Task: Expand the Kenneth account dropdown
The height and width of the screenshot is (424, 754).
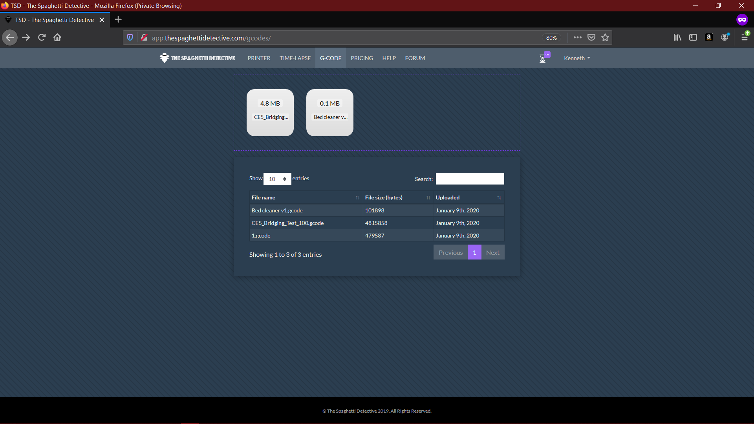Action: click(577, 58)
